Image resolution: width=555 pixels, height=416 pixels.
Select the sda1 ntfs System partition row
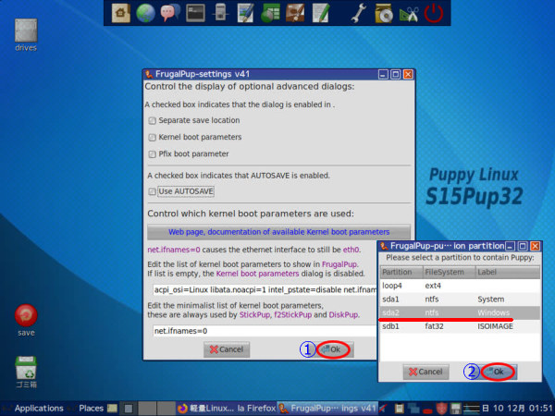point(460,300)
